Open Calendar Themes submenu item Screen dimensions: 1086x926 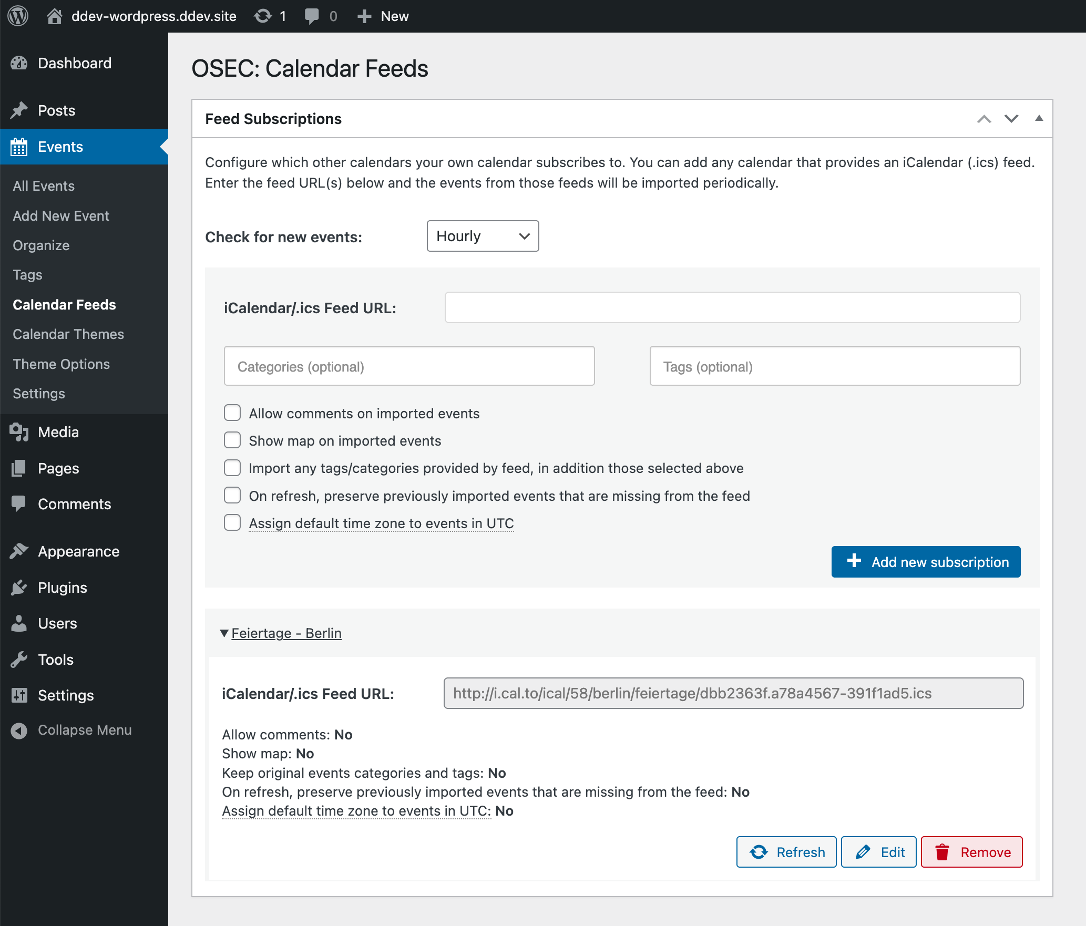pos(68,334)
